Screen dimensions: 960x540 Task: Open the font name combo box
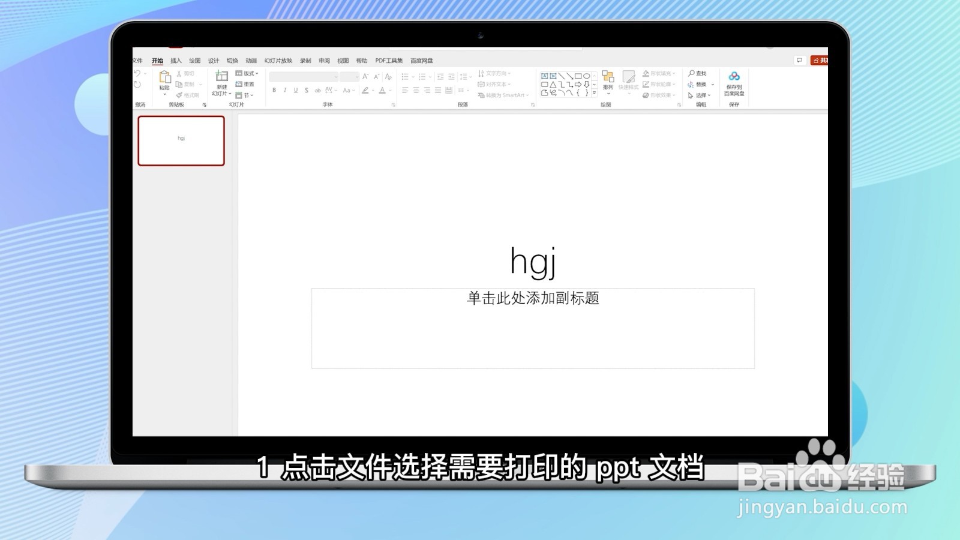[304, 77]
